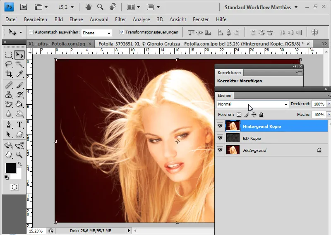Enable Automatisch auswählen checkbox
The height and width of the screenshot is (235, 331).
(x=31, y=32)
